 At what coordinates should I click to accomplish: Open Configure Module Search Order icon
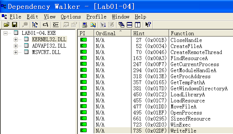pyautogui.click(x=93, y=25)
